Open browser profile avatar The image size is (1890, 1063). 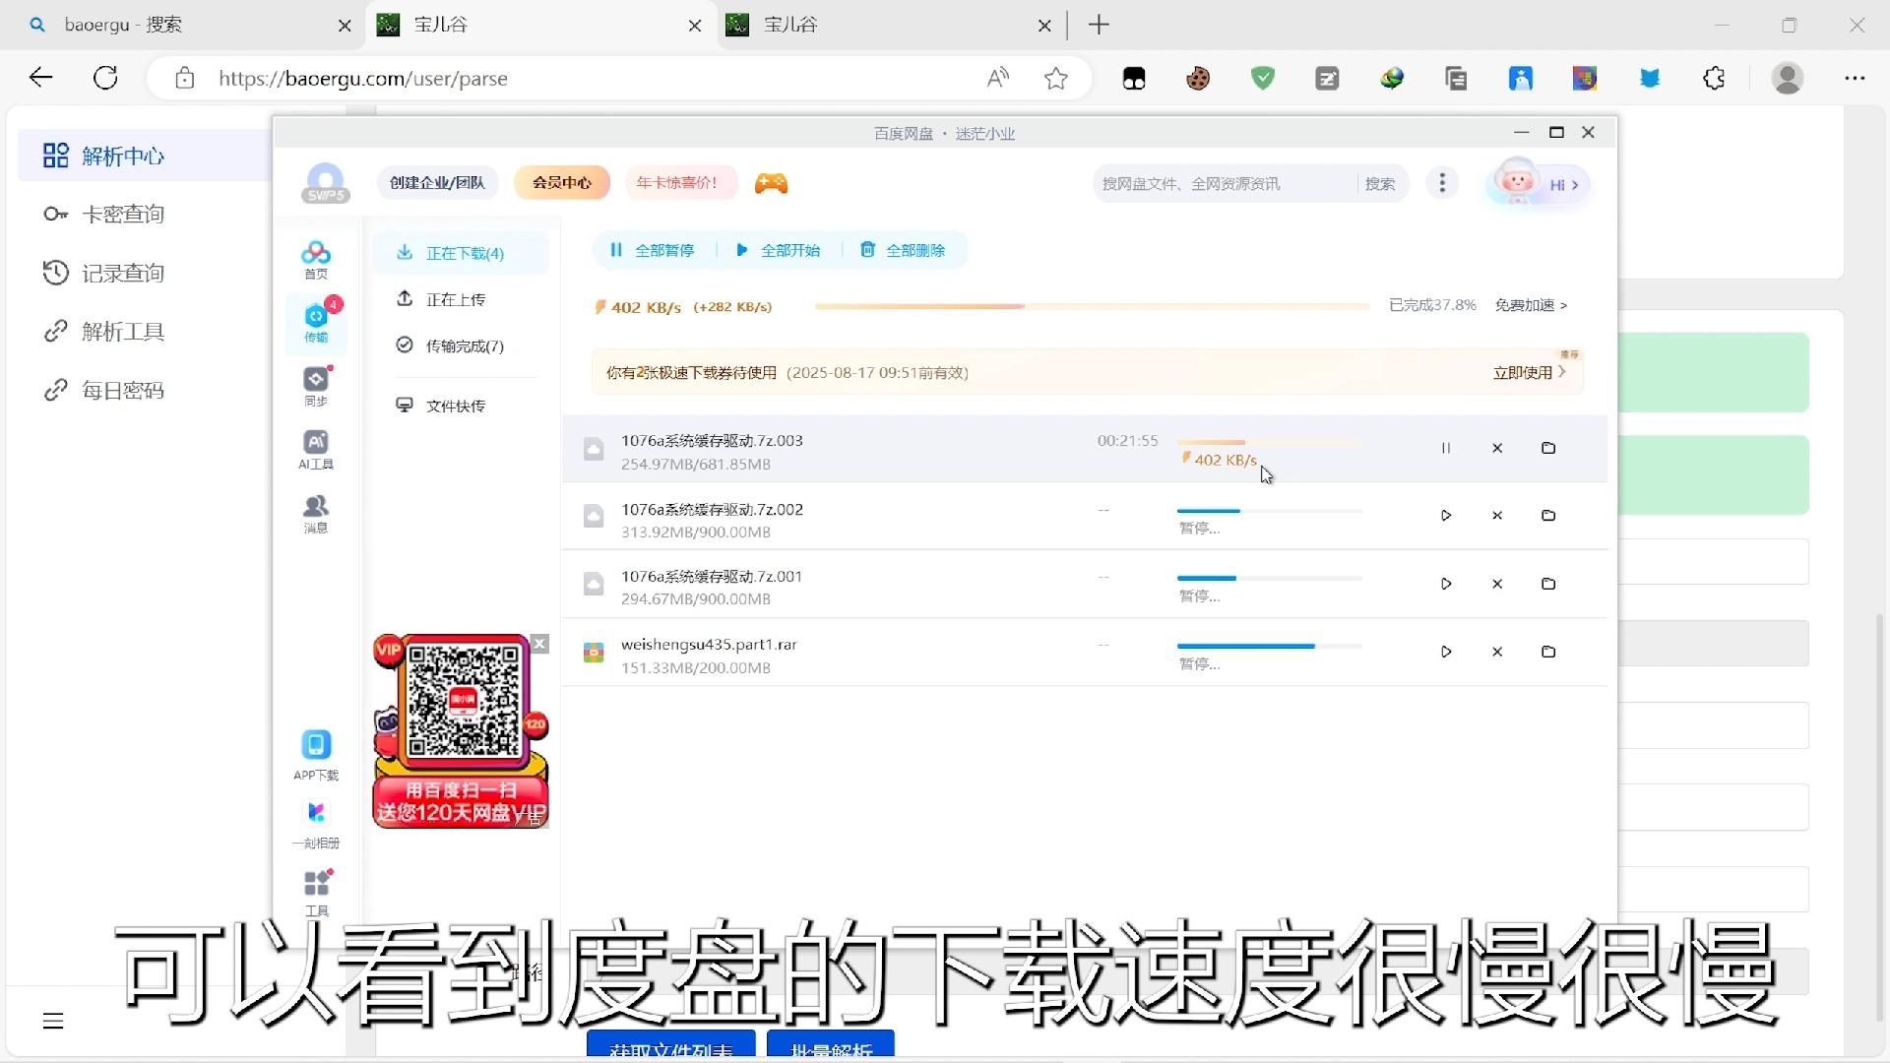(x=1788, y=79)
